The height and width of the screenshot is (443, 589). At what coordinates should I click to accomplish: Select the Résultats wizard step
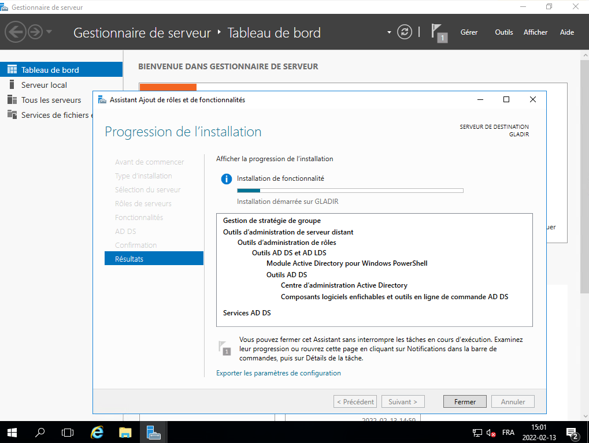[x=154, y=259]
